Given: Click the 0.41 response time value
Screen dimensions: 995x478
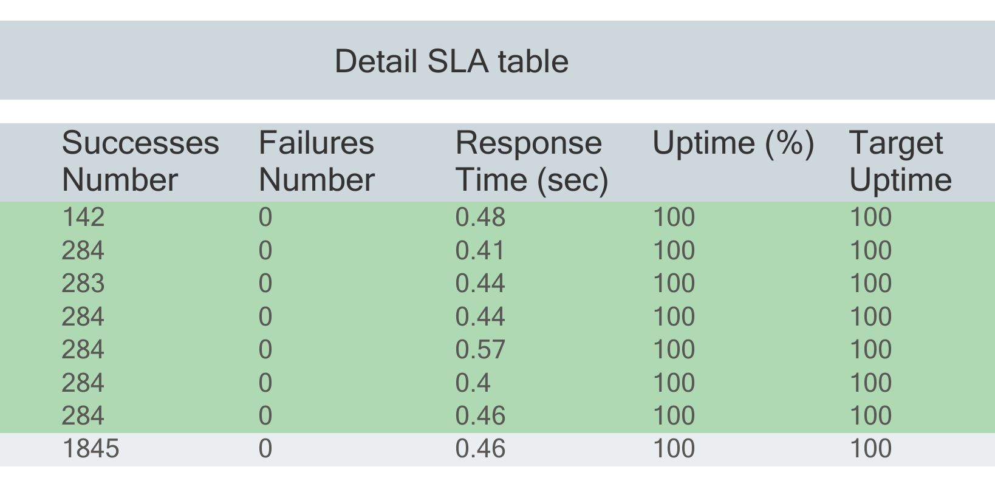Looking at the screenshot, I should point(480,251).
